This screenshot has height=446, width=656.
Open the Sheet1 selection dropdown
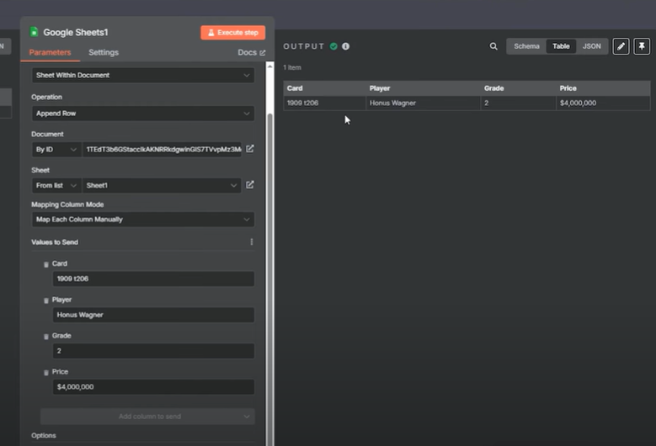pyautogui.click(x=162, y=185)
